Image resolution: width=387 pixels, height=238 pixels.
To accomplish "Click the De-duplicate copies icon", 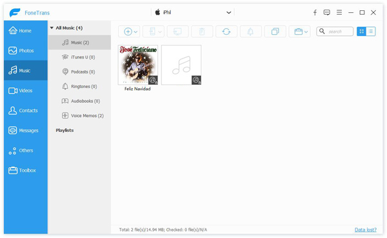I will [x=275, y=32].
